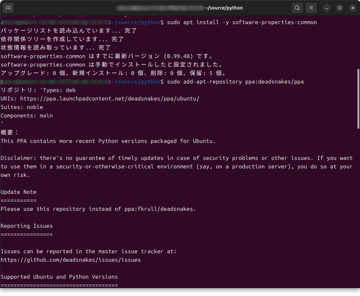Open the hamburger menu in title bar
360x296 pixels.
point(311,8)
